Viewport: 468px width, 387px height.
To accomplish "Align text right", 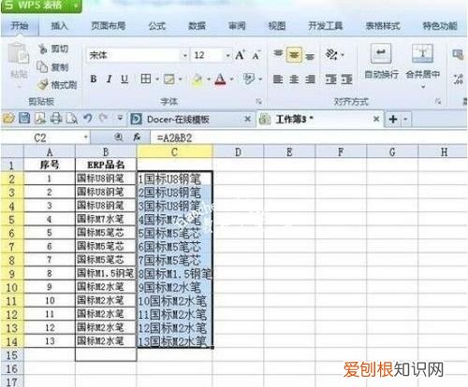I will click(310, 79).
